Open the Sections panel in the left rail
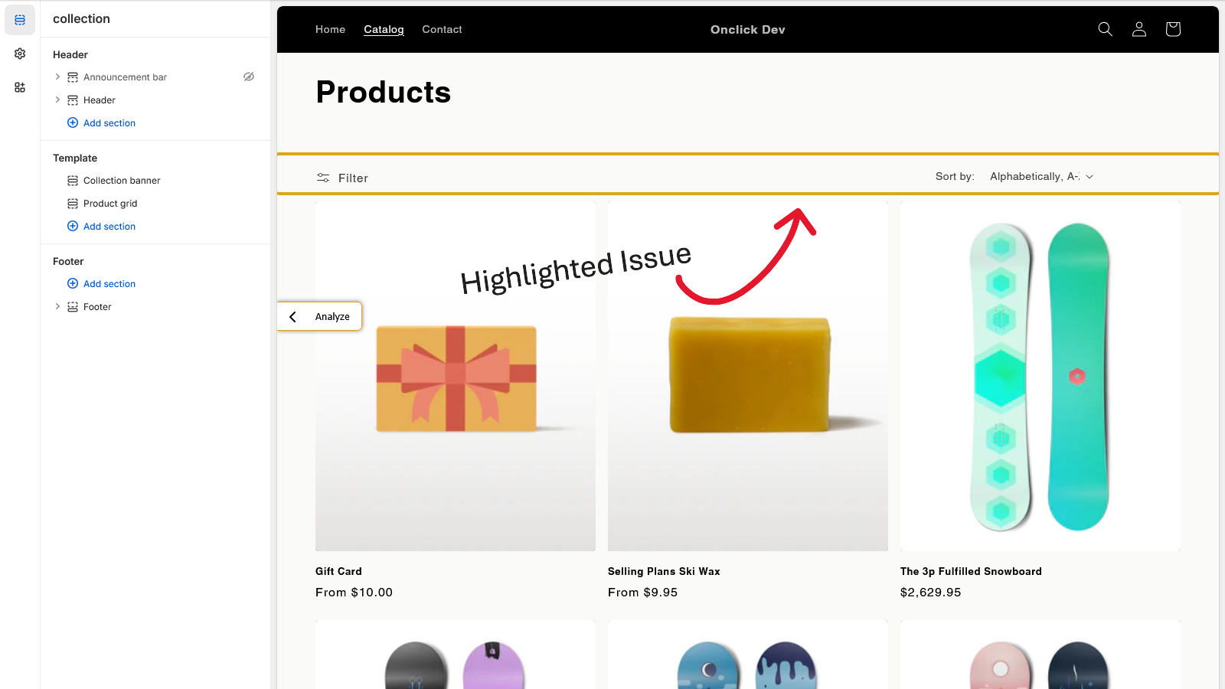The width and height of the screenshot is (1225, 689). [19, 19]
